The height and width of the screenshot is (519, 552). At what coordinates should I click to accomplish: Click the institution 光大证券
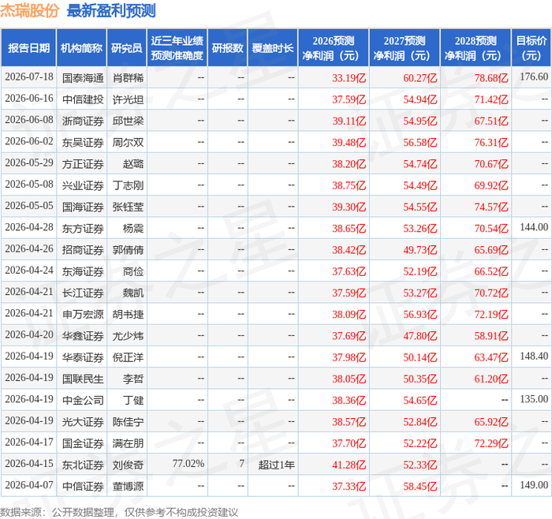pos(83,421)
